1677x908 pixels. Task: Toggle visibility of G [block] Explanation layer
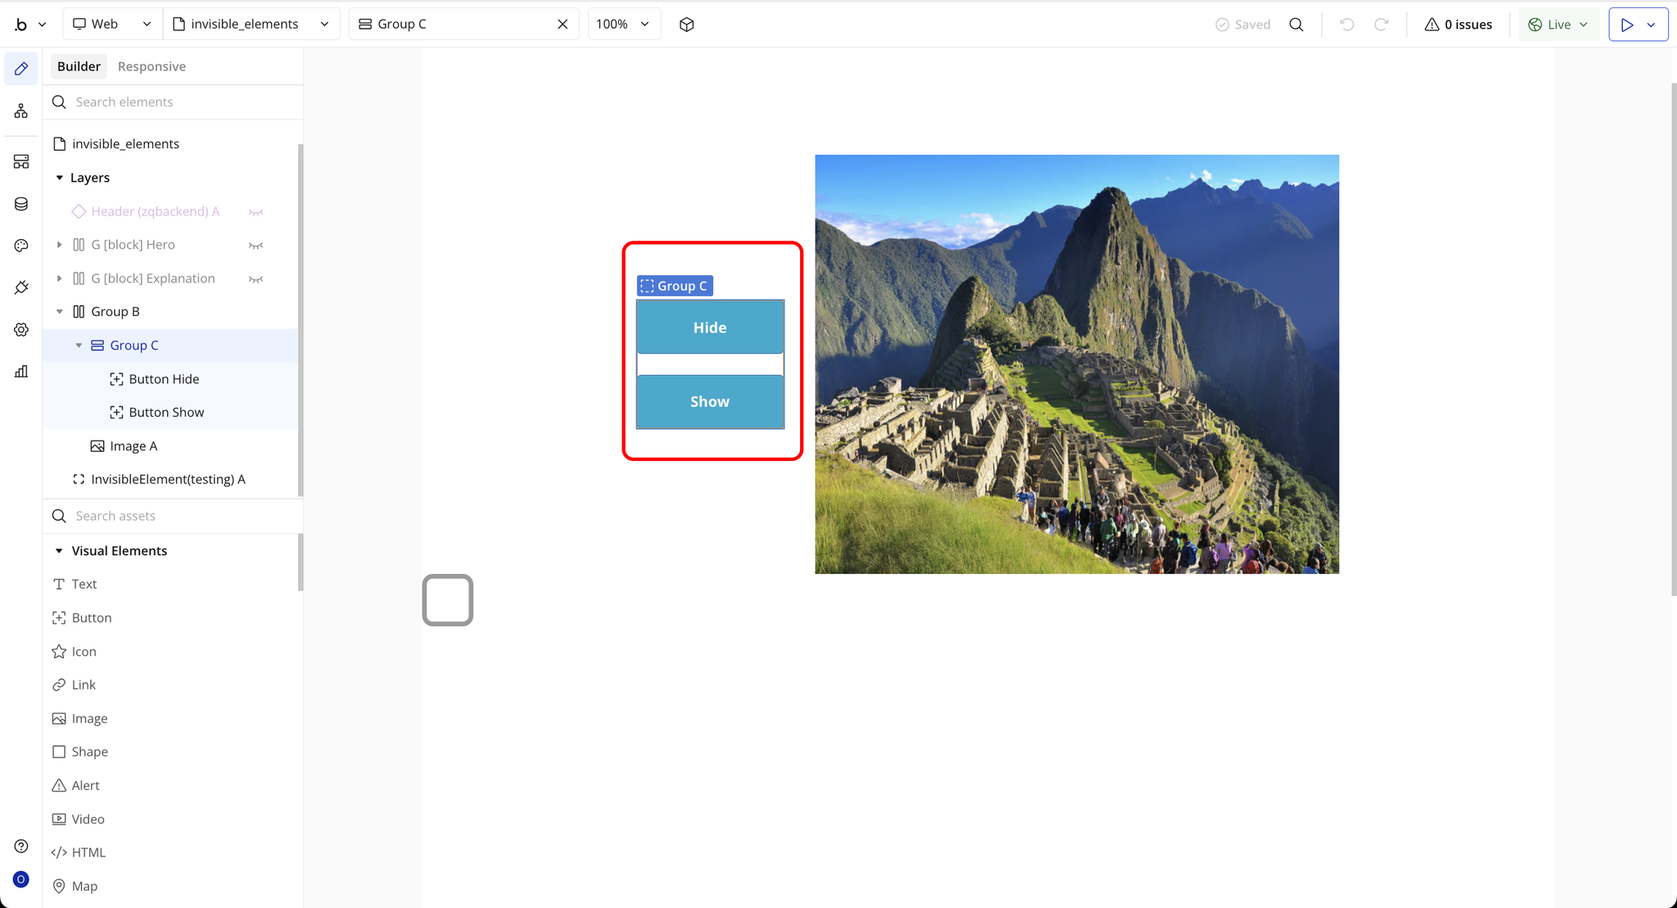click(x=255, y=279)
